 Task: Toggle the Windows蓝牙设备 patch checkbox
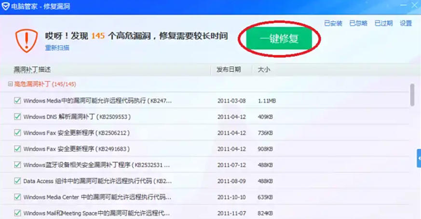[18, 165]
